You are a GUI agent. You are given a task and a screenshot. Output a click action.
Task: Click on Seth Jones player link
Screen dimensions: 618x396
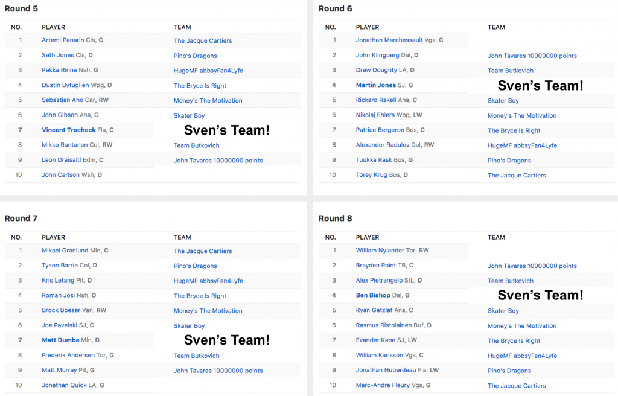(x=58, y=56)
